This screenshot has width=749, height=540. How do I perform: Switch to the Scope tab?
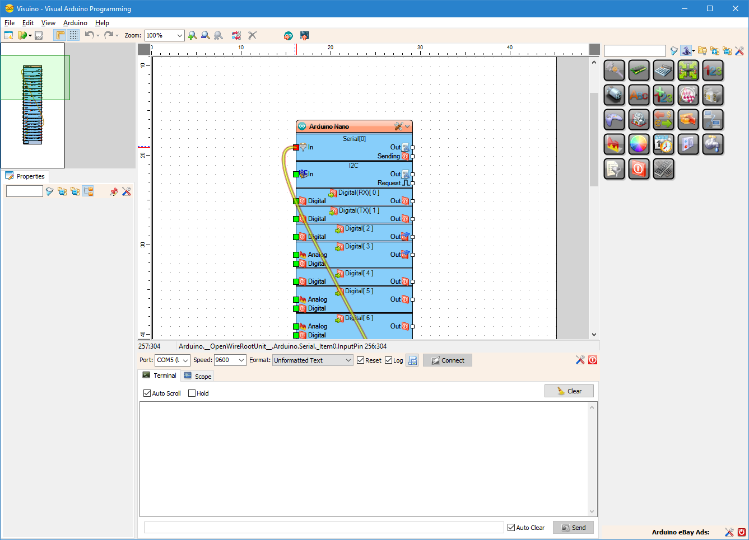198,376
